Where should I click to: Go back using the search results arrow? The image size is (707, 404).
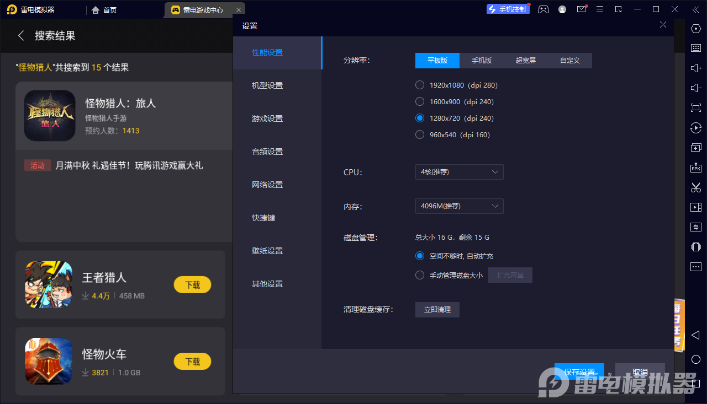click(21, 36)
